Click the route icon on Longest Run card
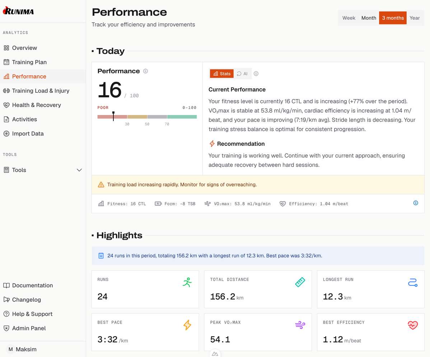The image size is (430, 357). coord(413,282)
